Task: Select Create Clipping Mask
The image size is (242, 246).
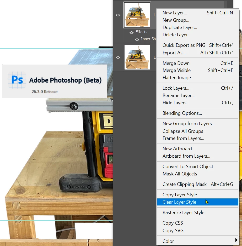Action: [197, 184]
